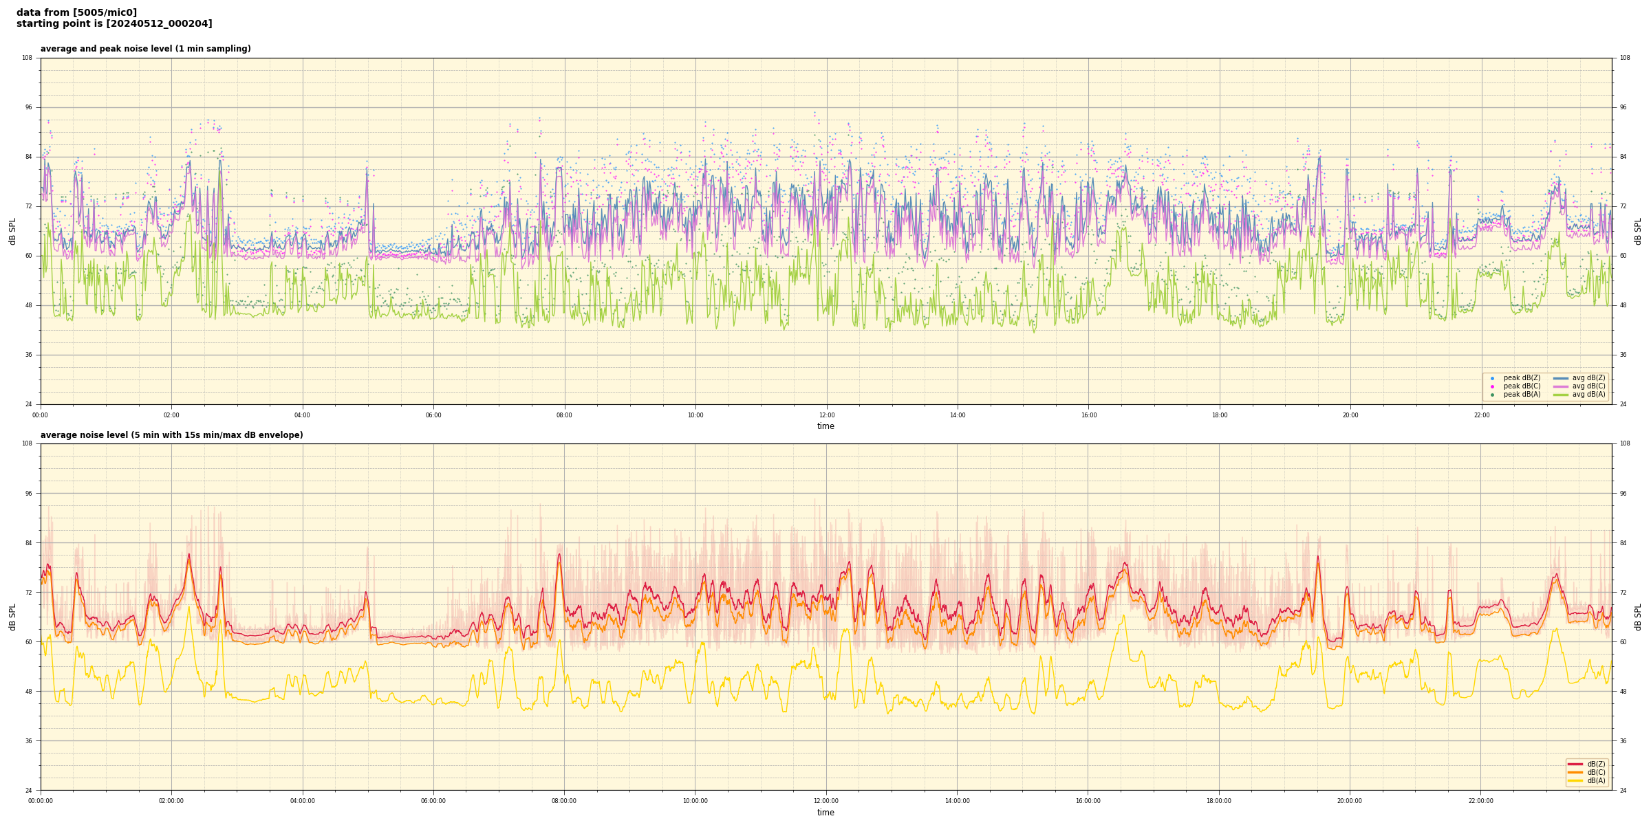Screen dimensions: 1651x825
Task: Select the avg dB(C) legend line
Action: pos(1561,386)
